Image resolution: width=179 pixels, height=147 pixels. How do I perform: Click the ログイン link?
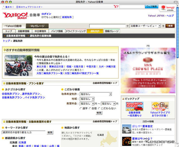click(46, 14)
